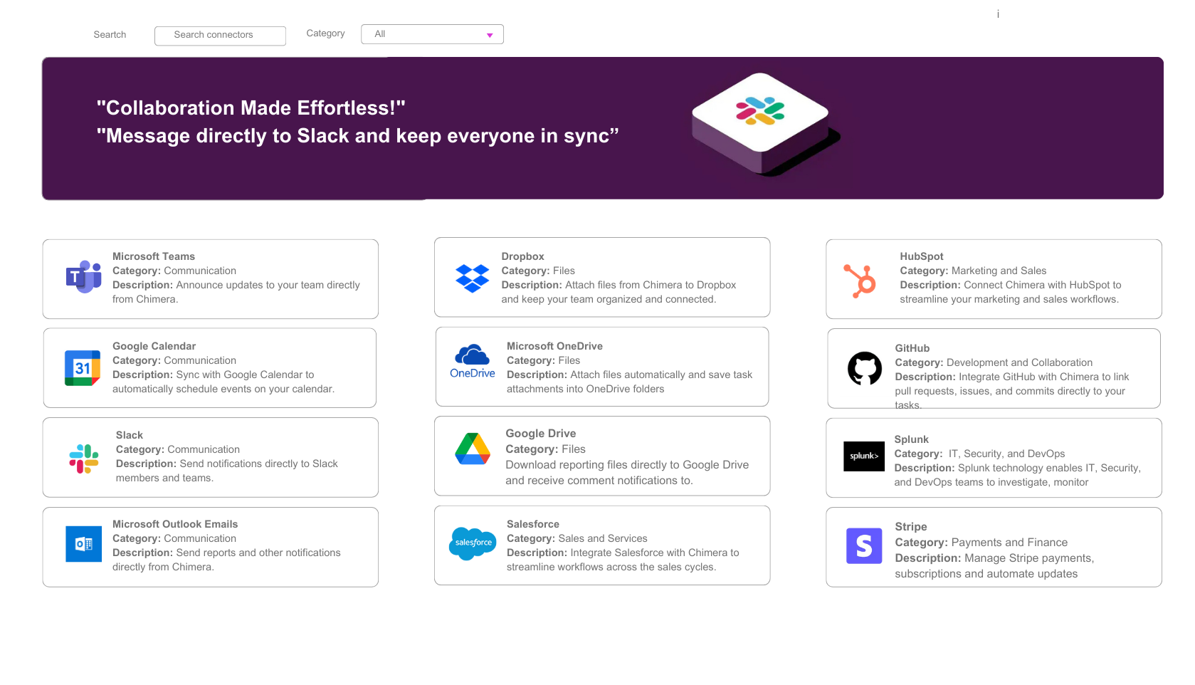This screenshot has width=1195, height=685.
Task: Click the Splunk logo icon
Action: [864, 456]
